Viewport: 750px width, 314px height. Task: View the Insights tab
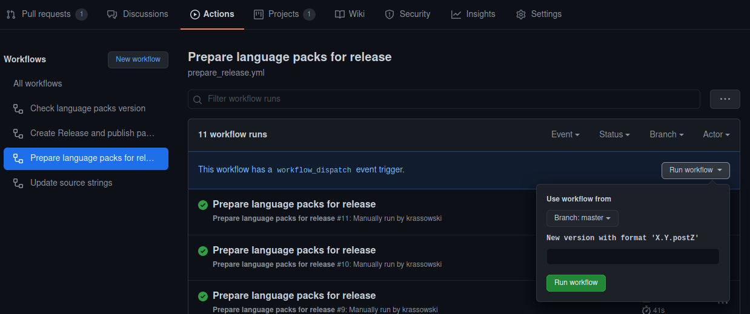click(x=473, y=14)
